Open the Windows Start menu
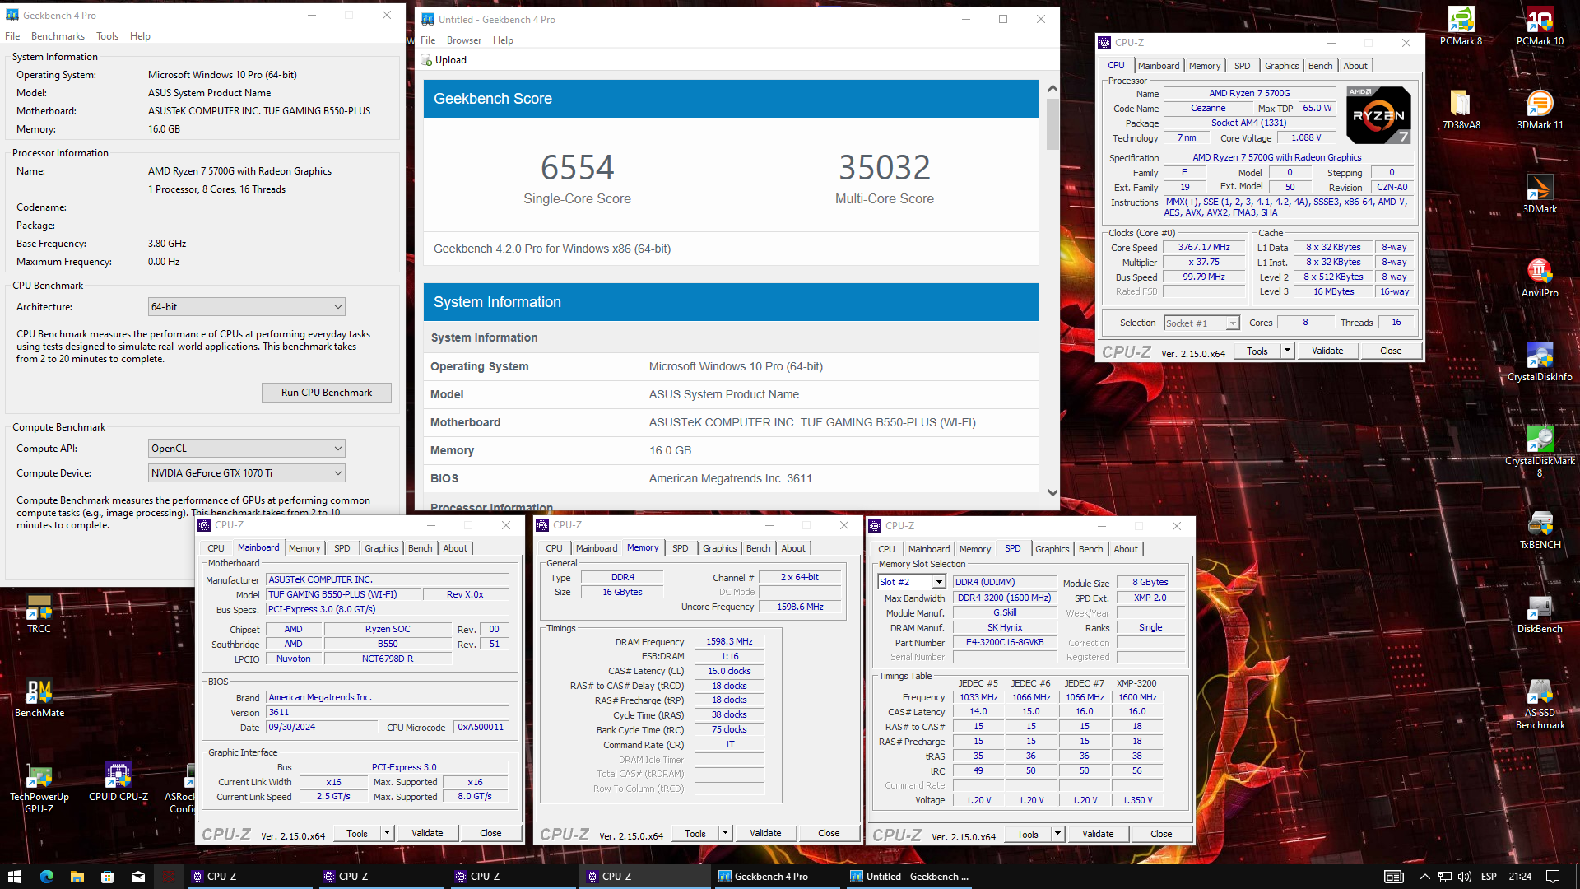1580x889 pixels. pyautogui.click(x=14, y=876)
